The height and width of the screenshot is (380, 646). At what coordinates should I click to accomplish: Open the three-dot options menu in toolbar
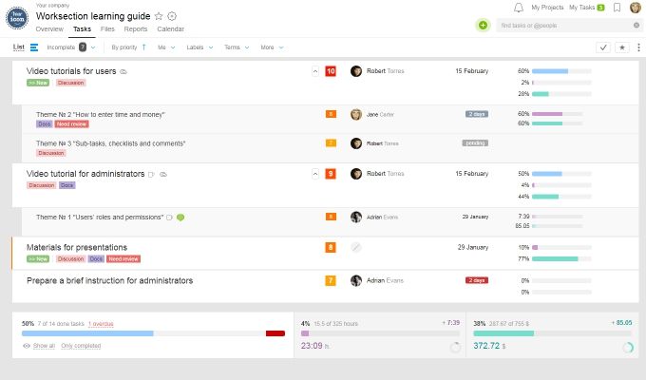[x=638, y=47]
